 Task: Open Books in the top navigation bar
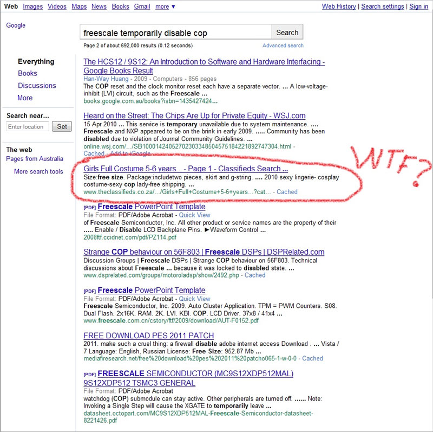120,7
